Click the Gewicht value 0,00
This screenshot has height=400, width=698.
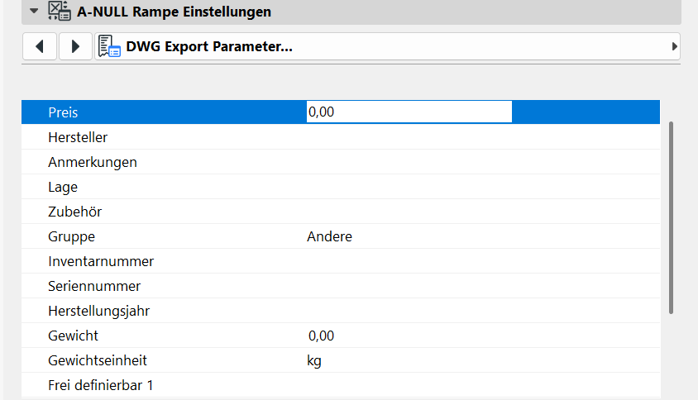(x=321, y=336)
